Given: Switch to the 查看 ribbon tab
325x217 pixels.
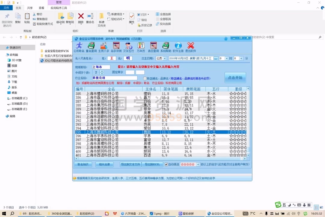Looking at the screenshot, I should click(x=42, y=8).
